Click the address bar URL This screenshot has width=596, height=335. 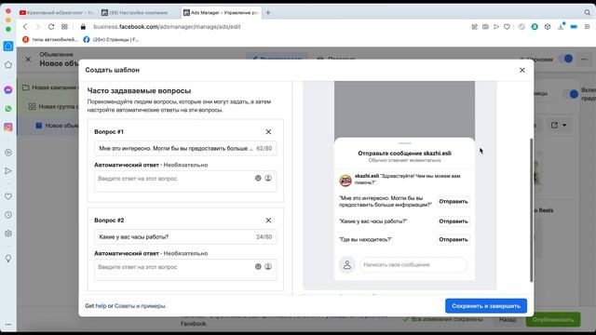167,27
